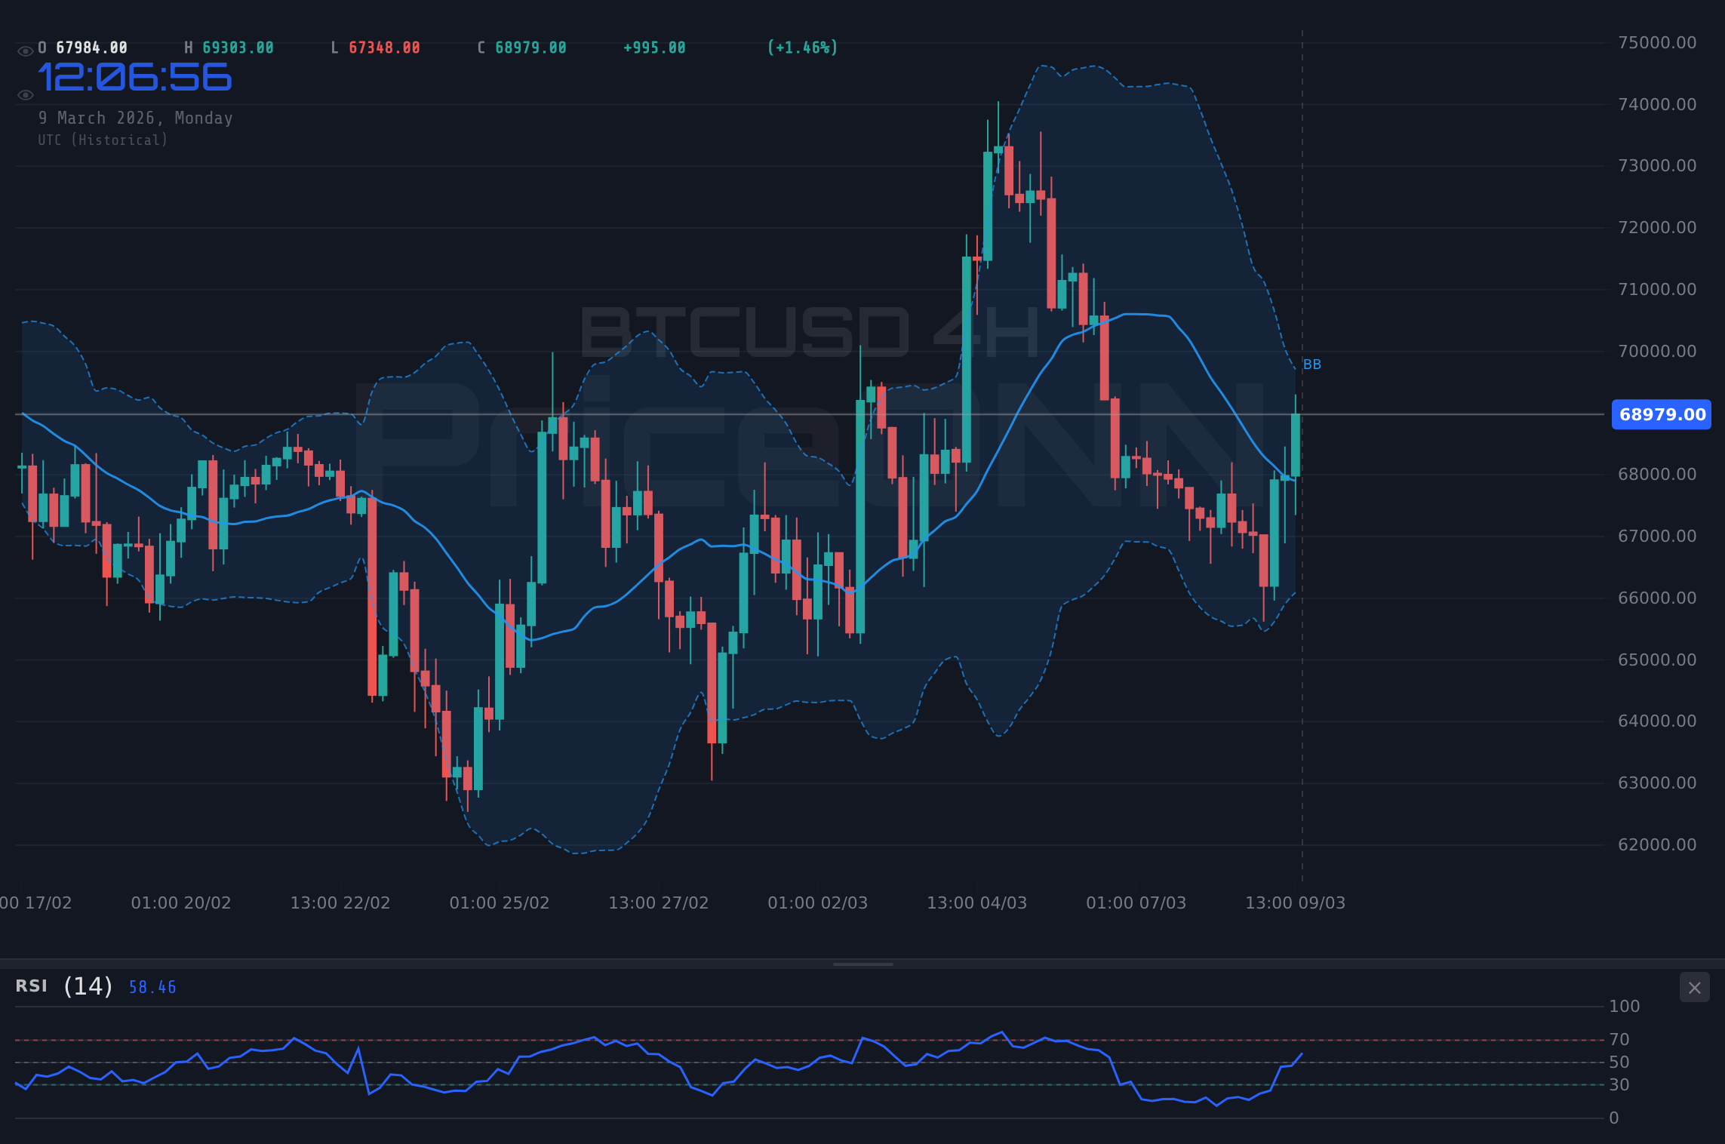Click the 64000.00 price axis label

tap(1657, 721)
